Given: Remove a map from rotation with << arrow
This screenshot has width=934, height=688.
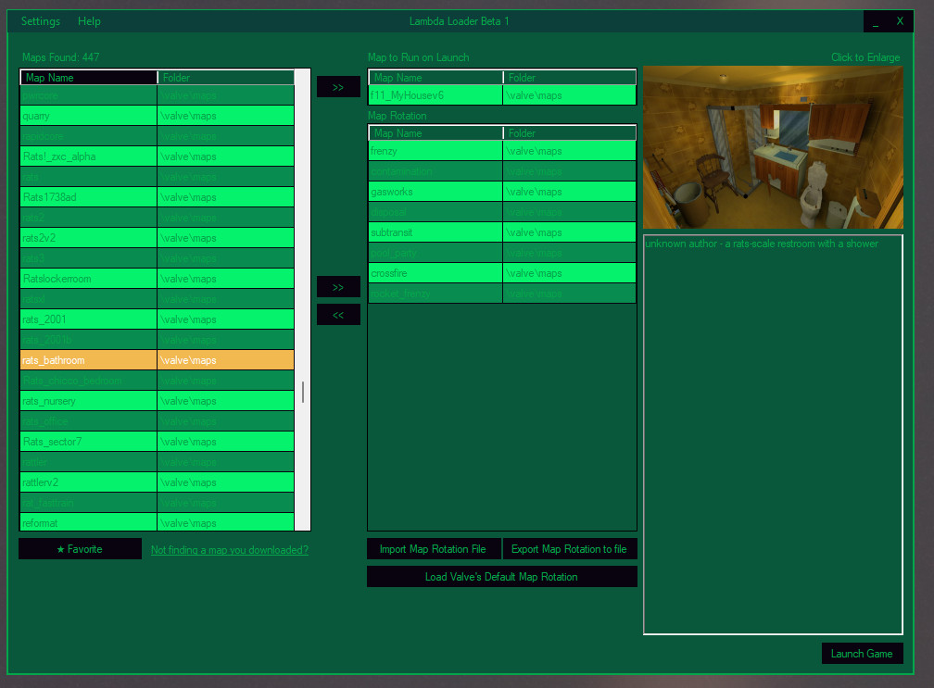Looking at the screenshot, I should point(338,314).
